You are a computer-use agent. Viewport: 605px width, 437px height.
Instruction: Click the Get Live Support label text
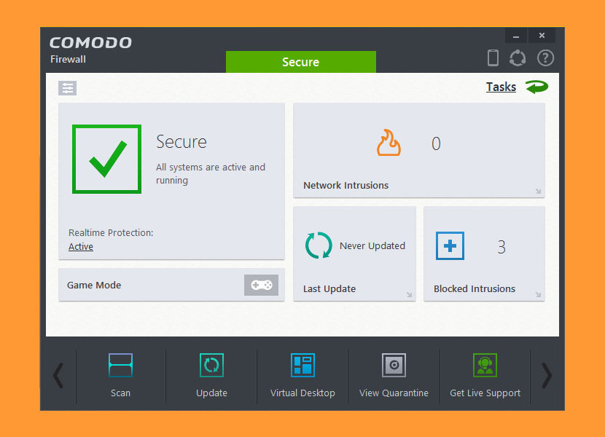pos(485,393)
